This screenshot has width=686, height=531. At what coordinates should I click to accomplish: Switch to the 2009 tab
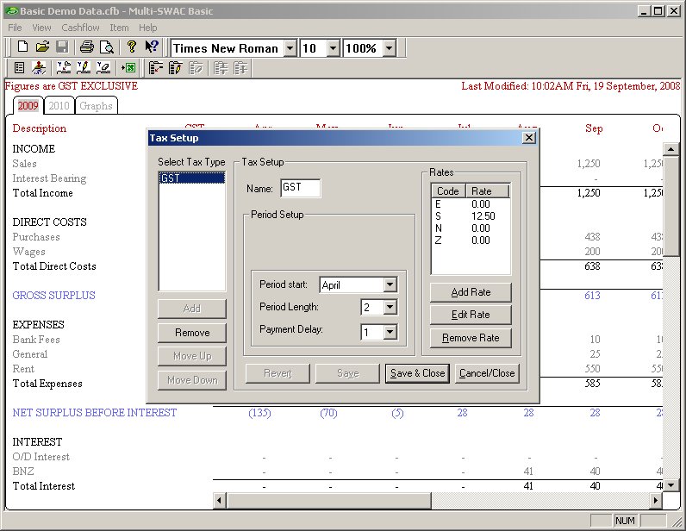[28, 105]
